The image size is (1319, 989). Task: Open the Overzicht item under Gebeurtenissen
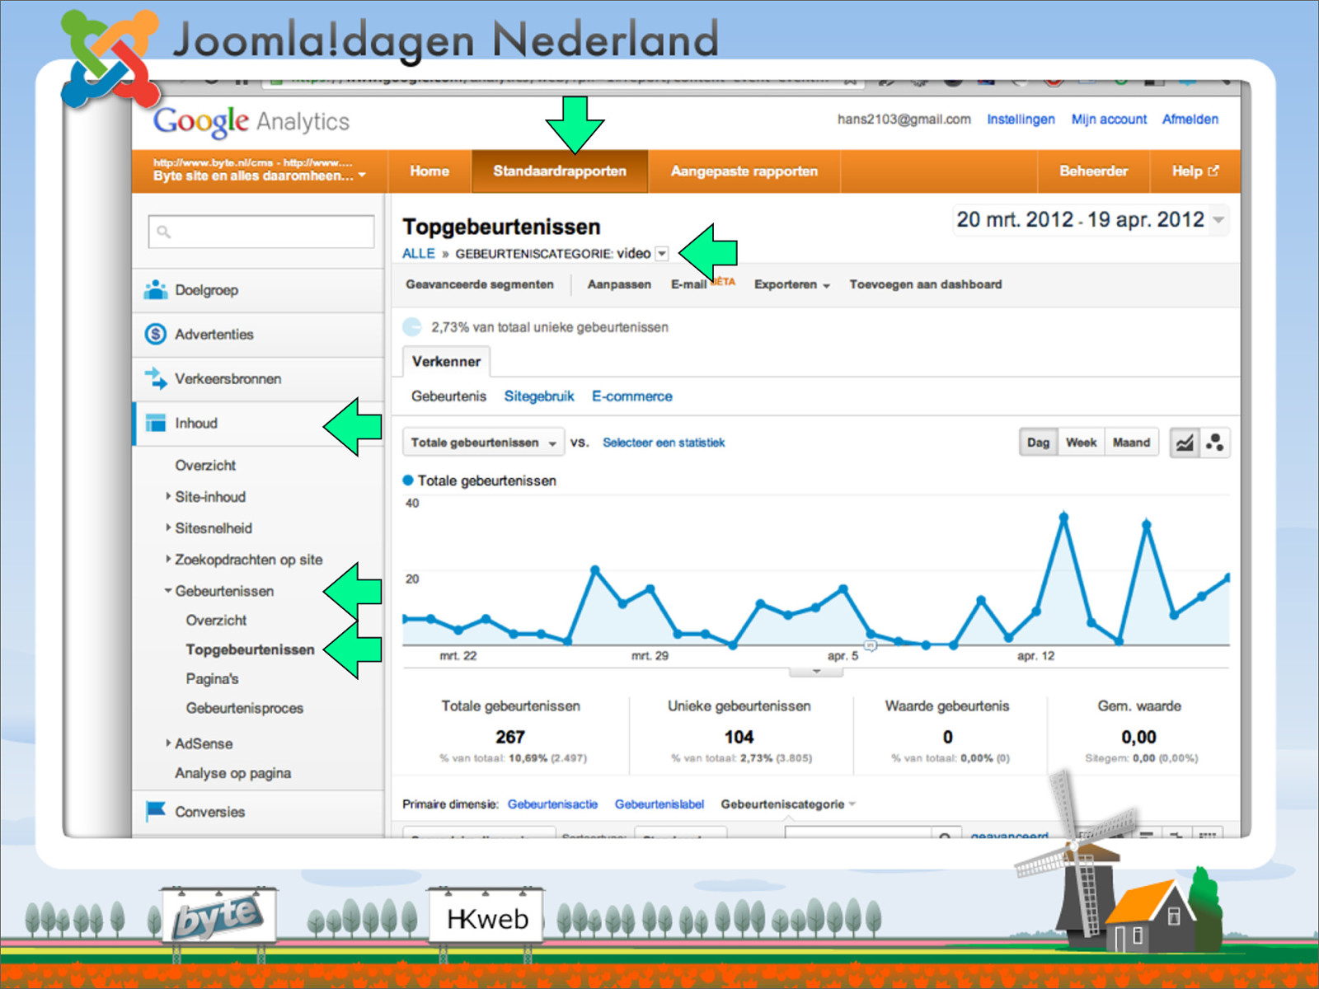[x=216, y=621]
